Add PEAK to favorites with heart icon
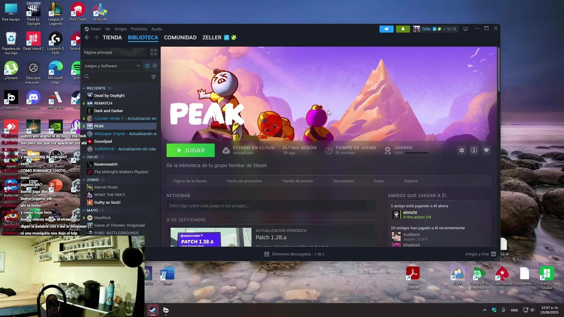The width and height of the screenshot is (564, 317). tap(486, 150)
